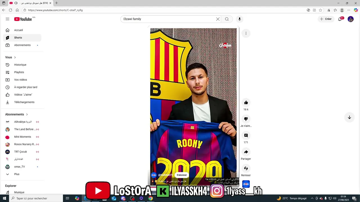Open the browser favorites list
Viewport: 360px width, 202px height.
[x=335, y=10]
